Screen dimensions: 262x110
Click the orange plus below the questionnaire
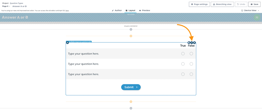(x=131, y=102)
